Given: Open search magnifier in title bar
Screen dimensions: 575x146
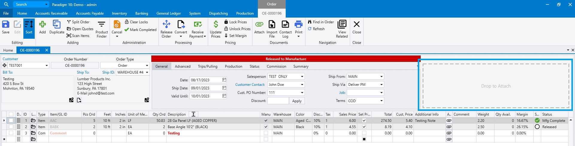Looking at the screenshot, I should point(6,4).
